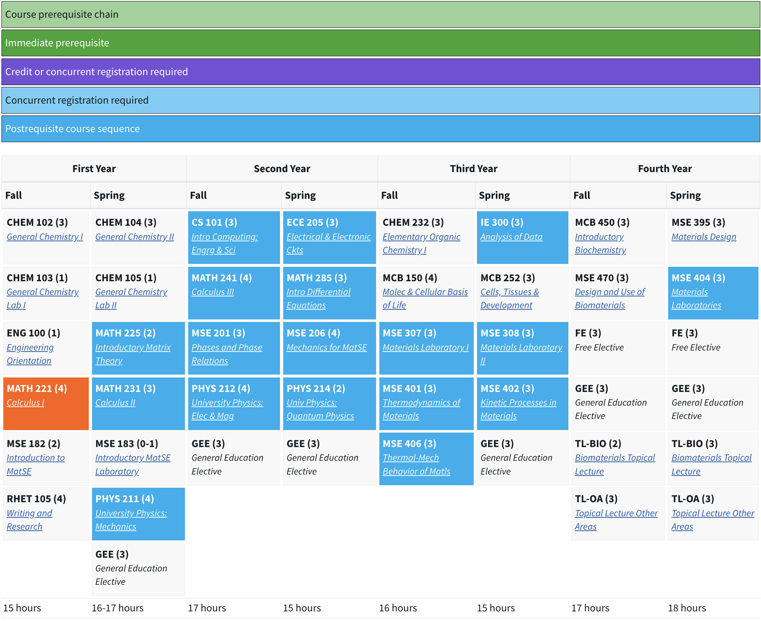761x621 pixels.
Task: Click Cells, Tissues & Development link
Action: click(510, 299)
